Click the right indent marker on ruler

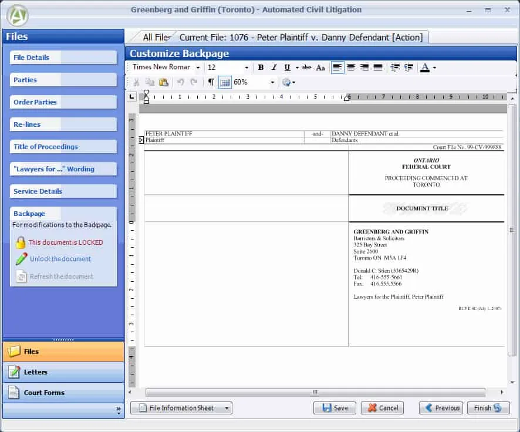(x=347, y=97)
